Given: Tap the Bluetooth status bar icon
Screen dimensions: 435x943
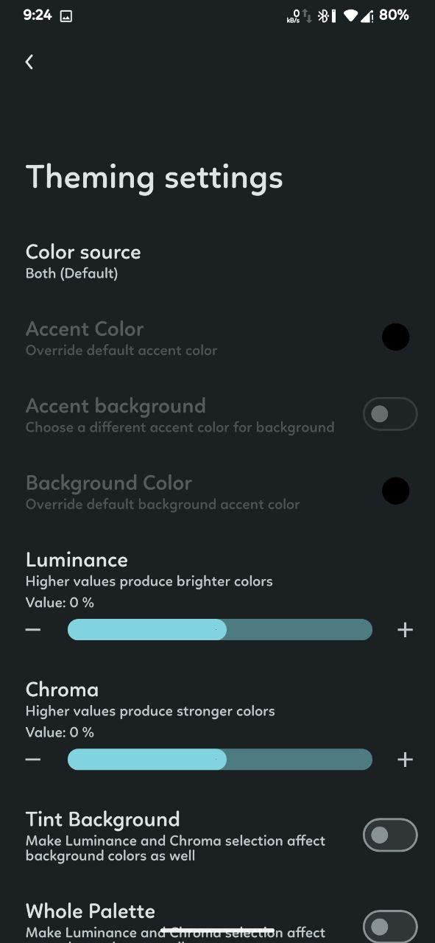Looking at the screenshot, I should [x=323, y=15].
